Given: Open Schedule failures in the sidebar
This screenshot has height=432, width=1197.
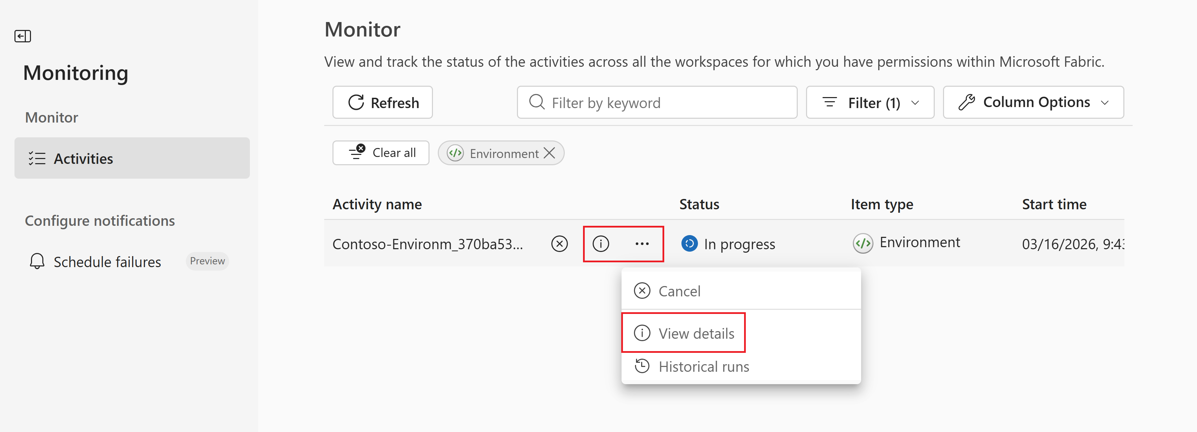Looking at the screenshot, I should click(x=107, y=262).
